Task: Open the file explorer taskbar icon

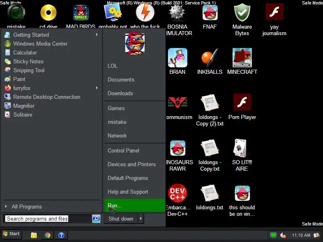Action: tap(34, 235)
